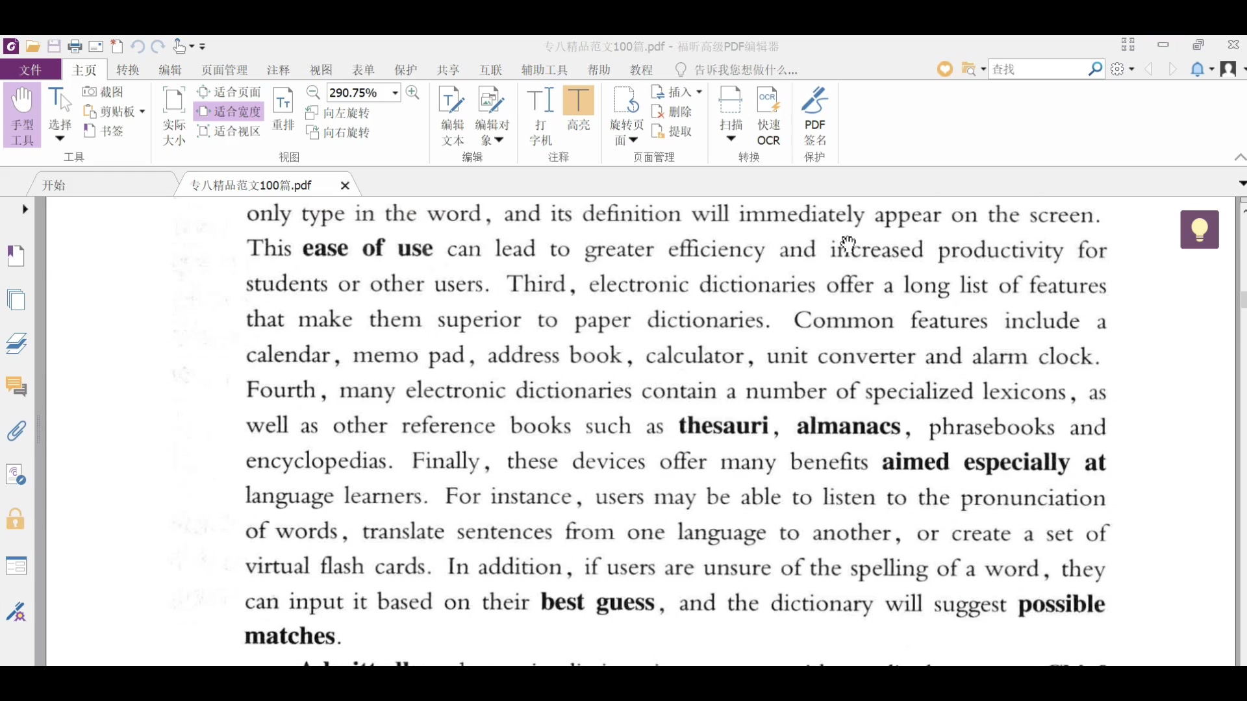Click the lightbulb tips button
The width and height of the screenshot is (1247, 701).
[x=1200, y=229]
